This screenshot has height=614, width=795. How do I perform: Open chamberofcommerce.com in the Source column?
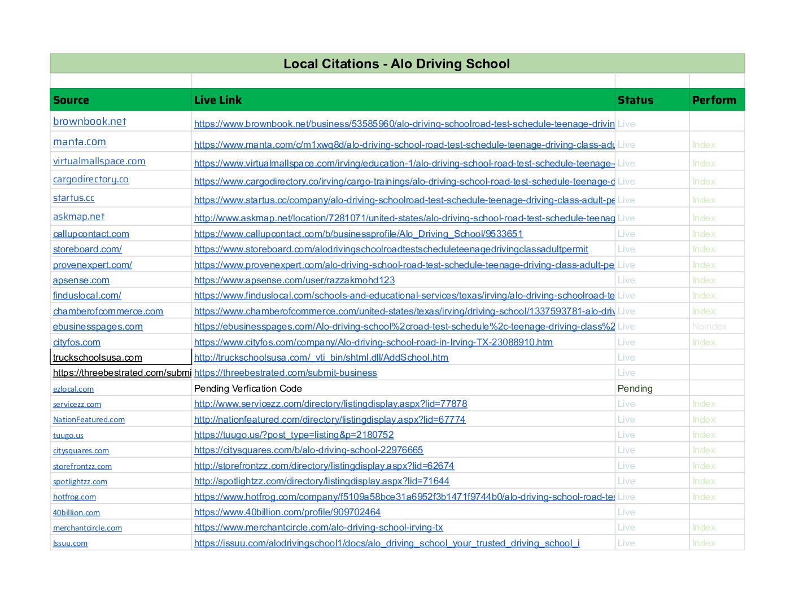pos(108,311)
